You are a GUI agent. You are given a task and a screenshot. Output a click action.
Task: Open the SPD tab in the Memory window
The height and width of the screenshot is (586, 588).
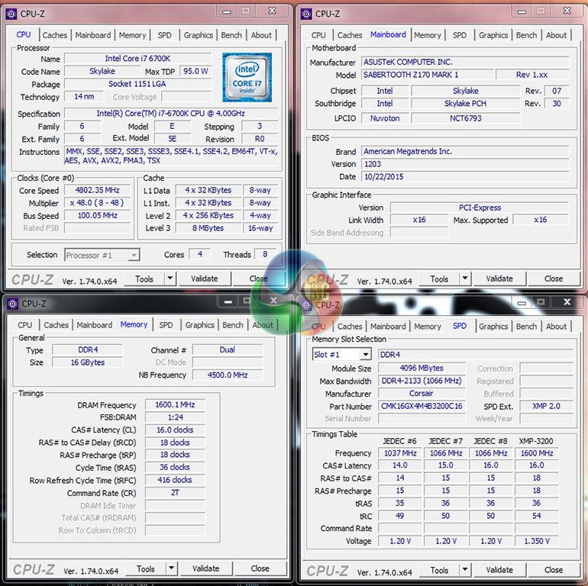[x=166, y=325]
